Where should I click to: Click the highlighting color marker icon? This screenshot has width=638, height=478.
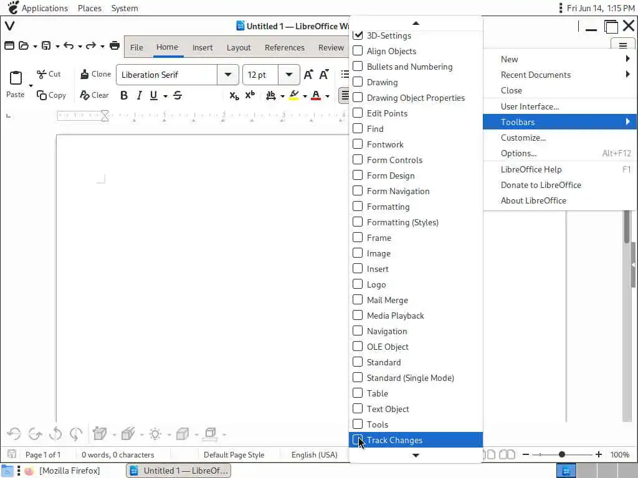pos(294,95)
